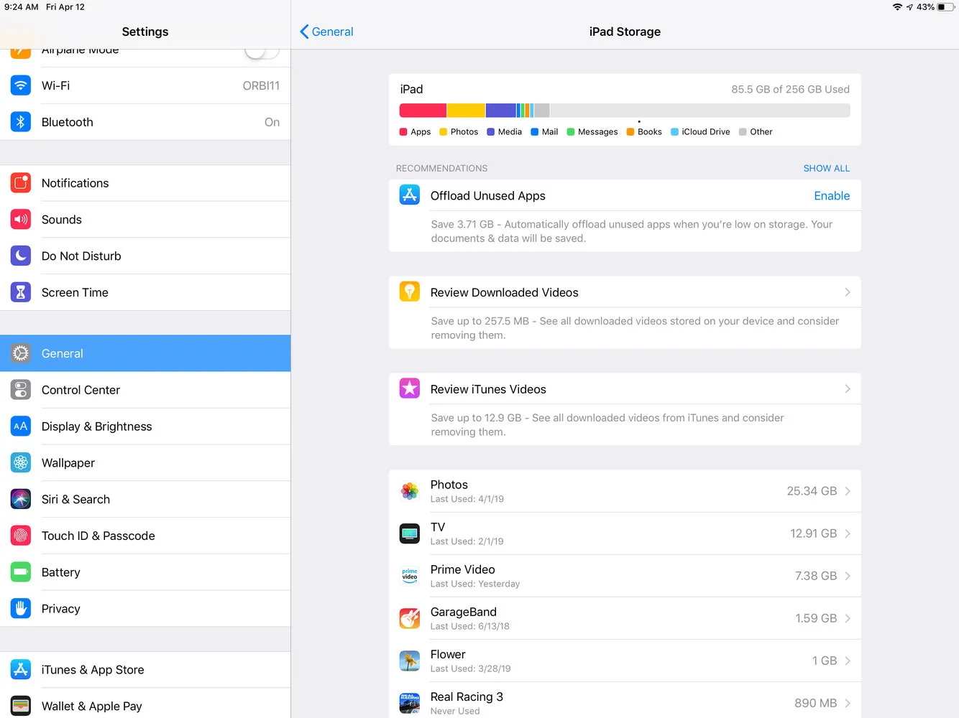Tap the Notifications icon in sidebar

pos(21,183)
